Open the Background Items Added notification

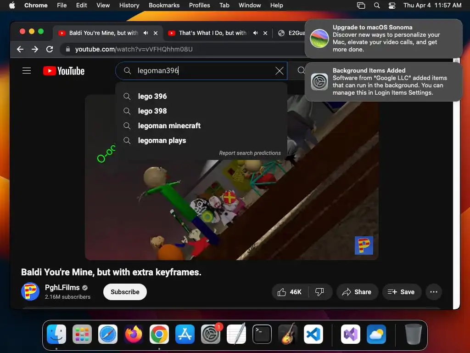coord(384,82)
